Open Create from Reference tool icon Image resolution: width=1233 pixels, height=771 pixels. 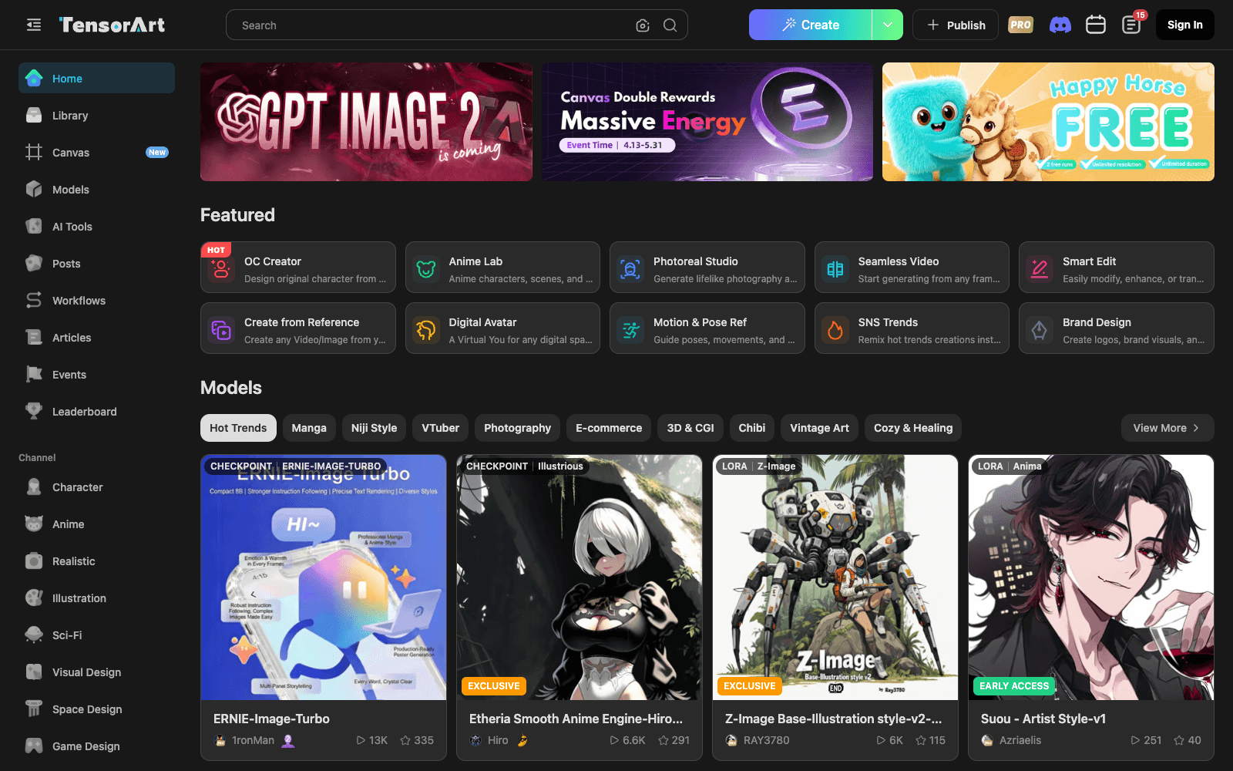click(221, 330)
